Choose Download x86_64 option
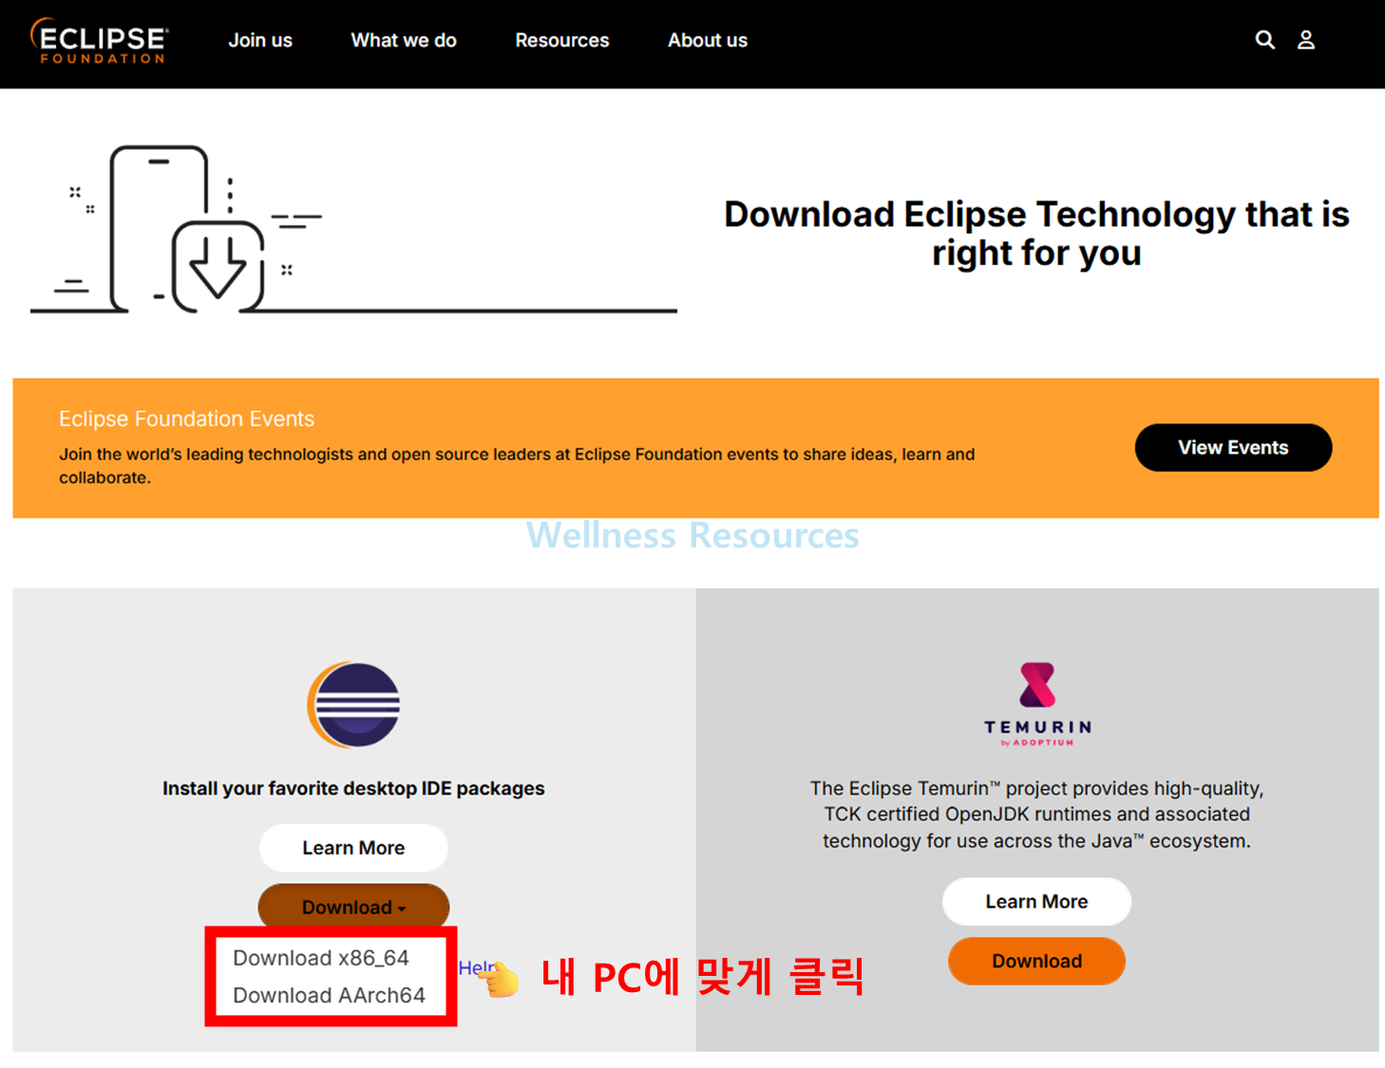 point(321,958)
